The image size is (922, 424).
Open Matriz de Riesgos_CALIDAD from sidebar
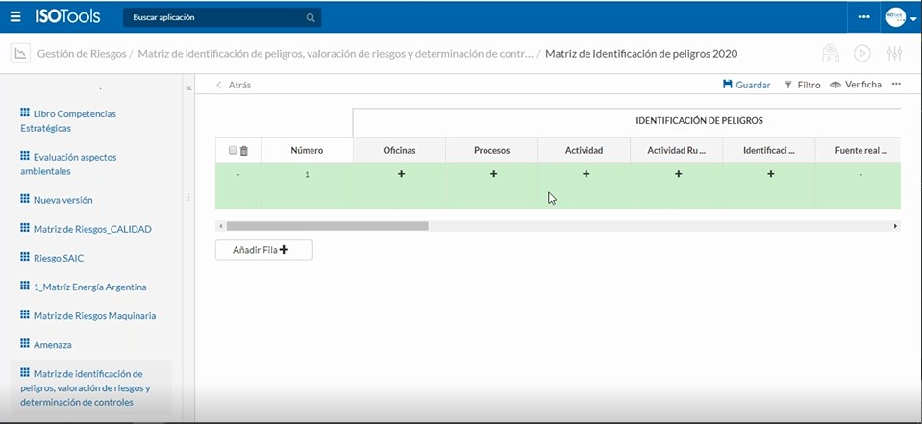91,229
